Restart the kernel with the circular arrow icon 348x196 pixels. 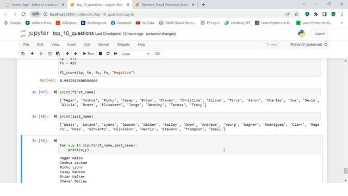[108, 54]
